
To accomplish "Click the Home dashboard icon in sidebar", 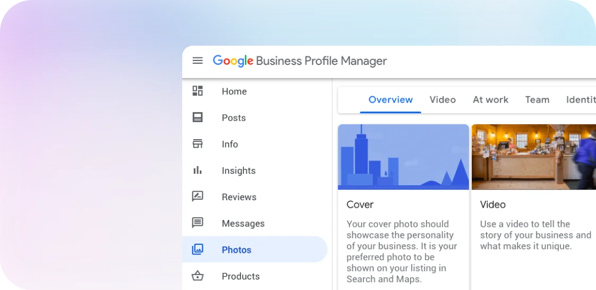I will coord(198,91).
